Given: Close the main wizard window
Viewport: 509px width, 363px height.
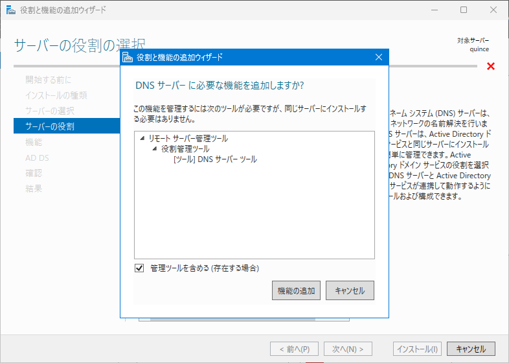Looking at the screenshot, I should [x=493, y=10].
